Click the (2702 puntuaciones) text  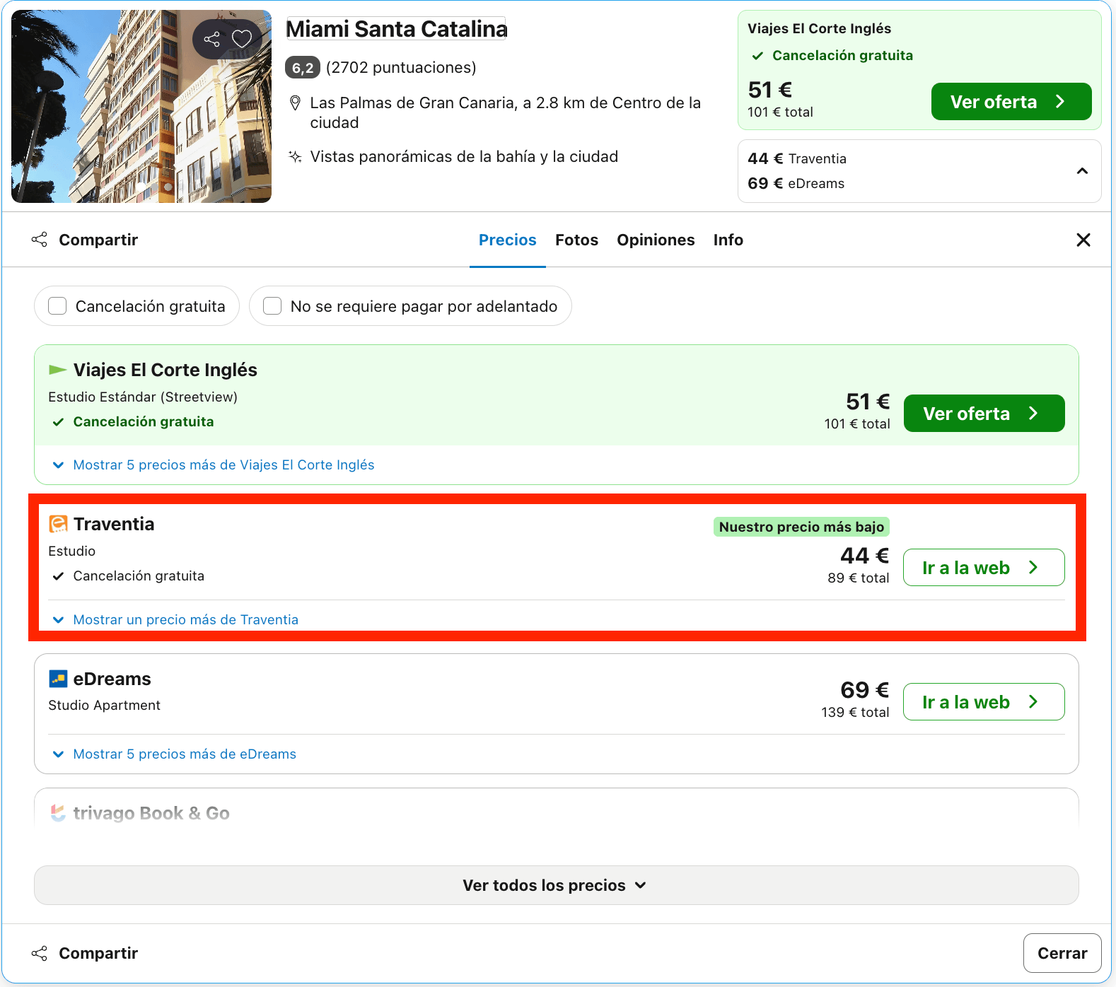pyautogui.click(x=401, y=68)
